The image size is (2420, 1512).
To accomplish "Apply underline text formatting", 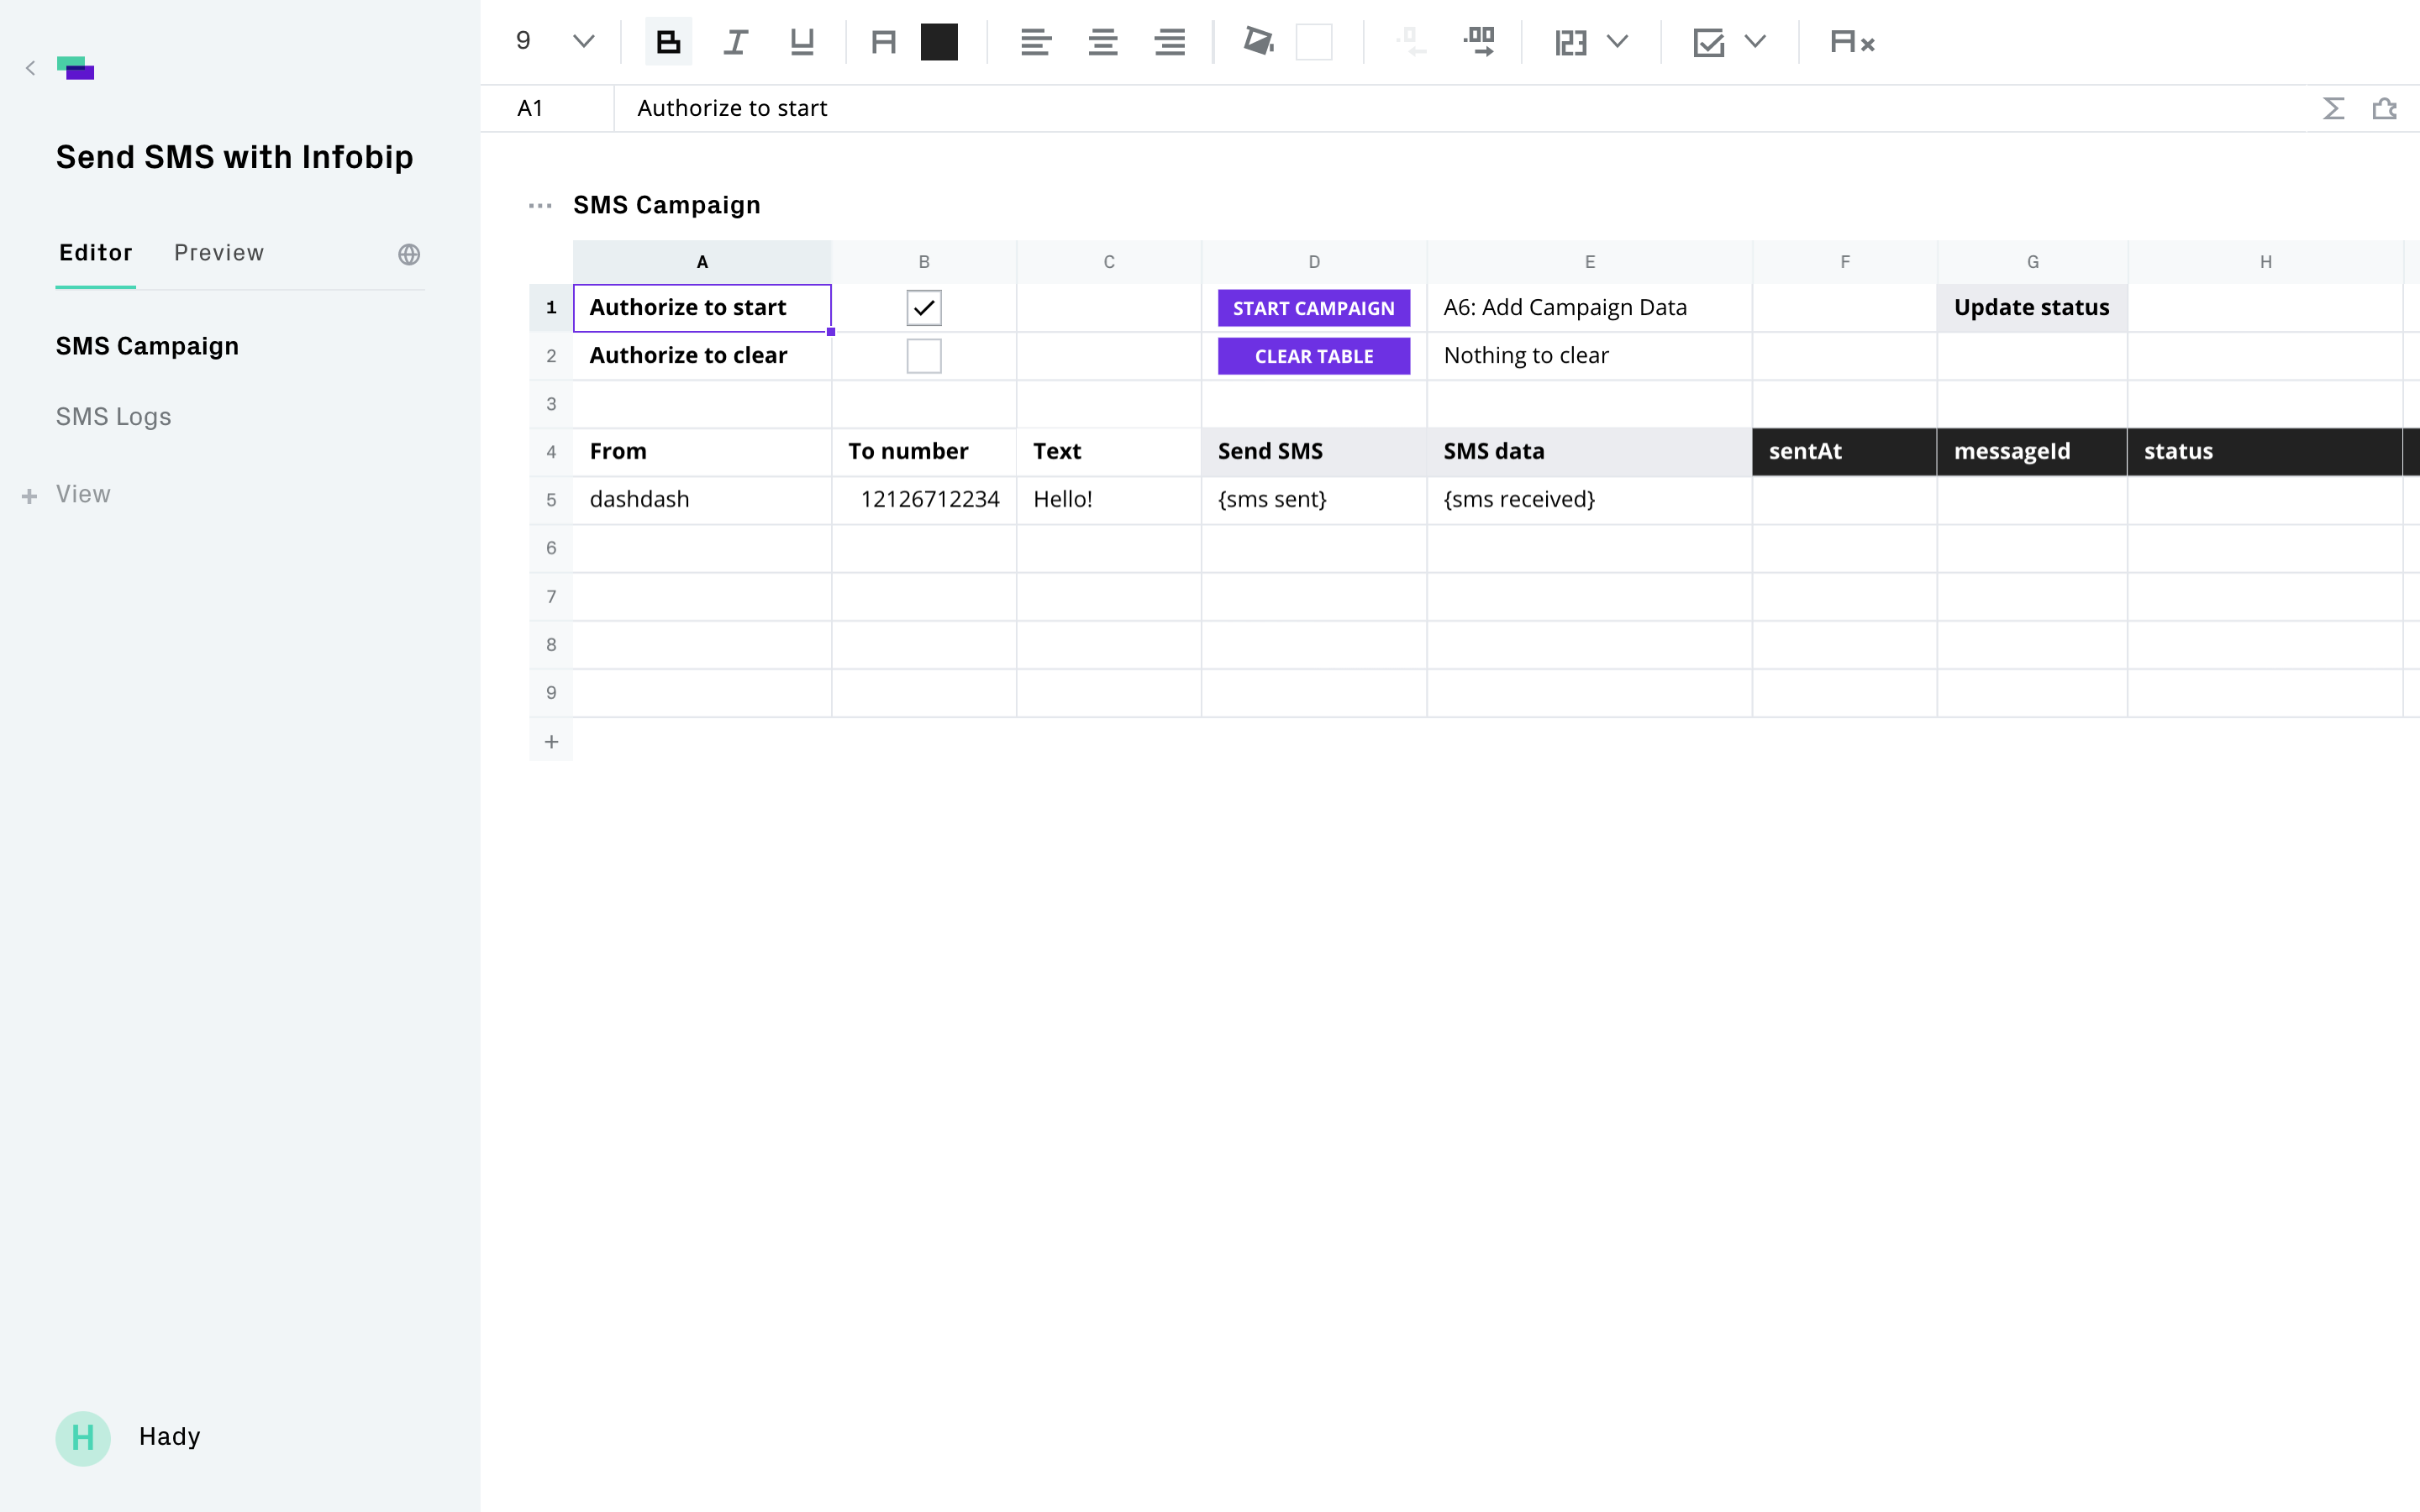I will [x=801, y=42].
